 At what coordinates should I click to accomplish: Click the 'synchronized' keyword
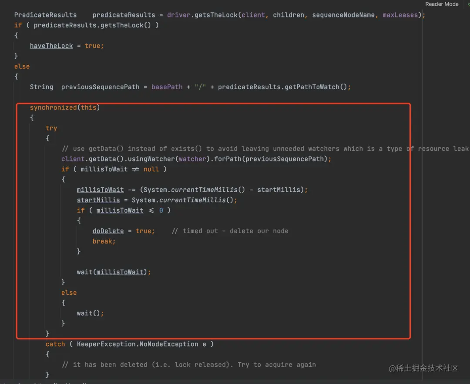(54, 107)
